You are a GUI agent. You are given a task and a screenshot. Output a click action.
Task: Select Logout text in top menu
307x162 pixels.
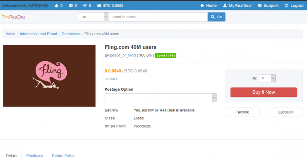tap(297, 6)
